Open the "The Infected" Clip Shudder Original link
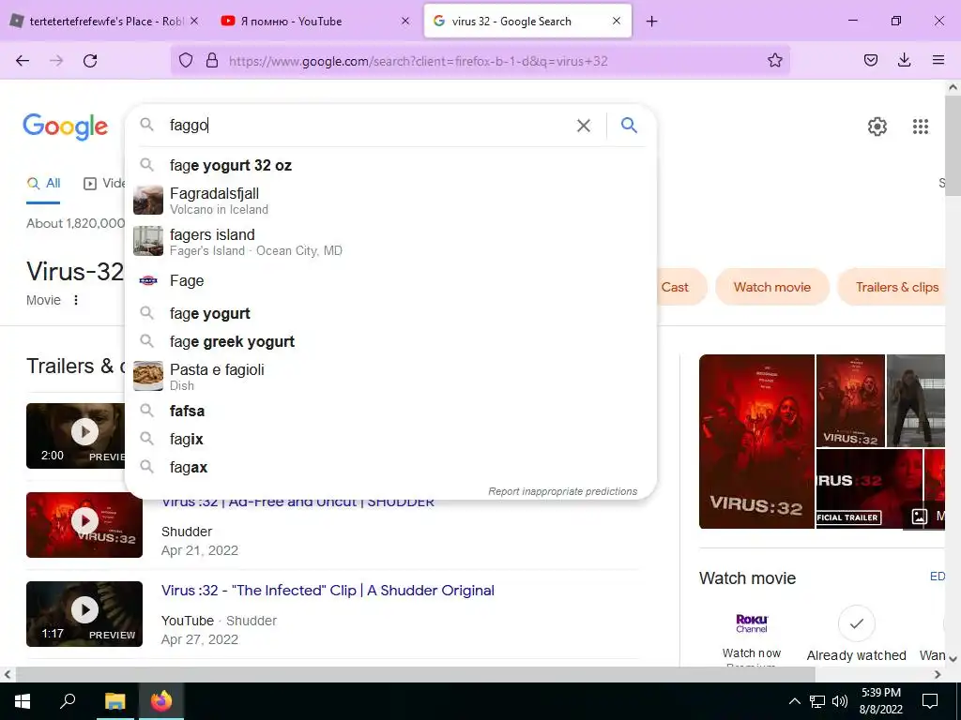Screen dimensions: 961x720 pyautogui.click(x=328, y=591)
